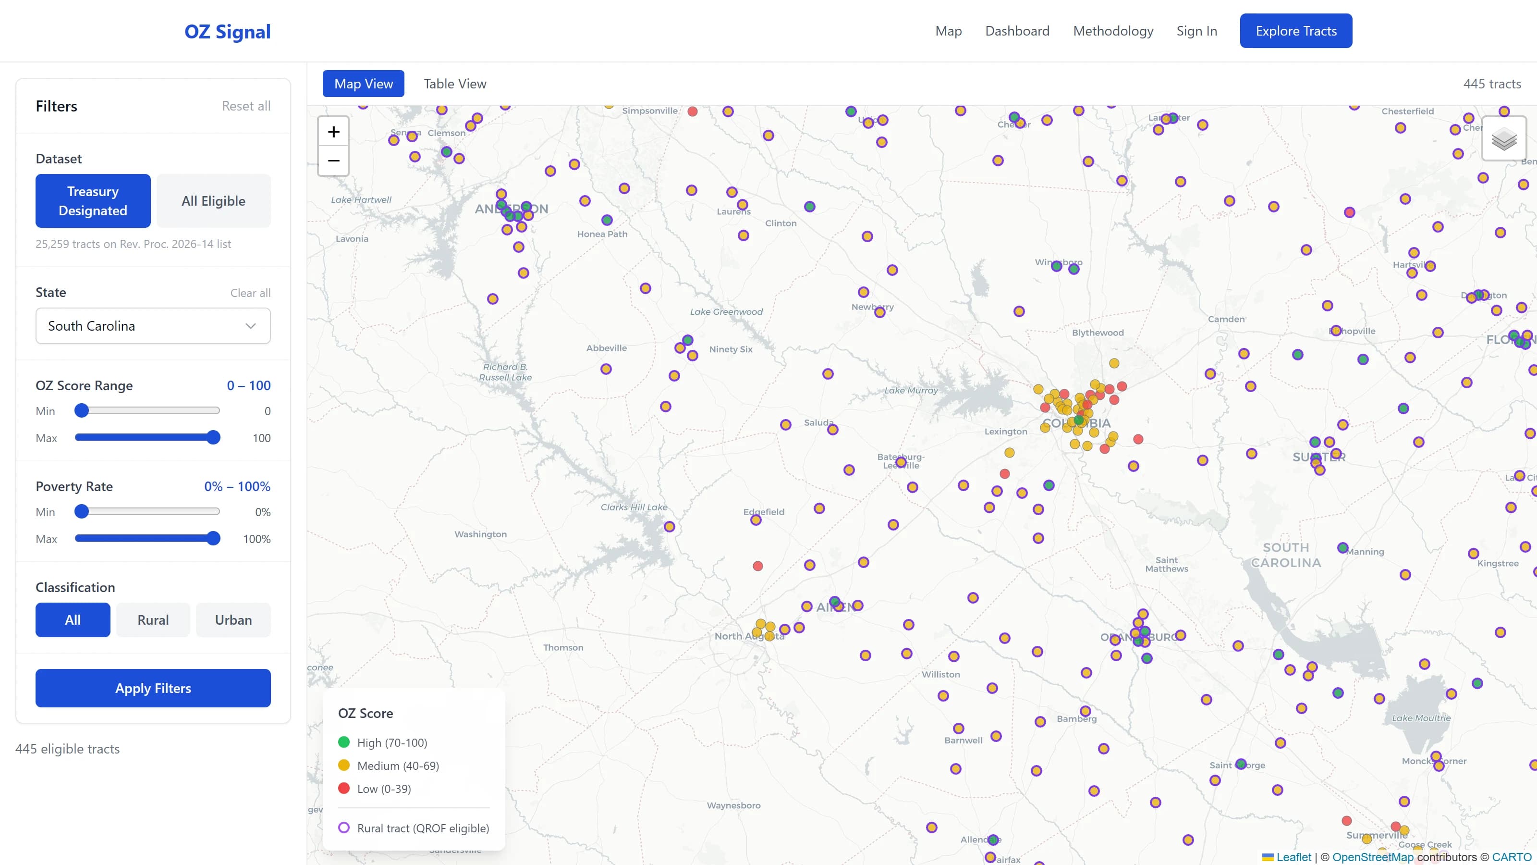Select Treasury Designated dataset
The width and height of the screenshot is (1537, 865).
click(93, 200)
